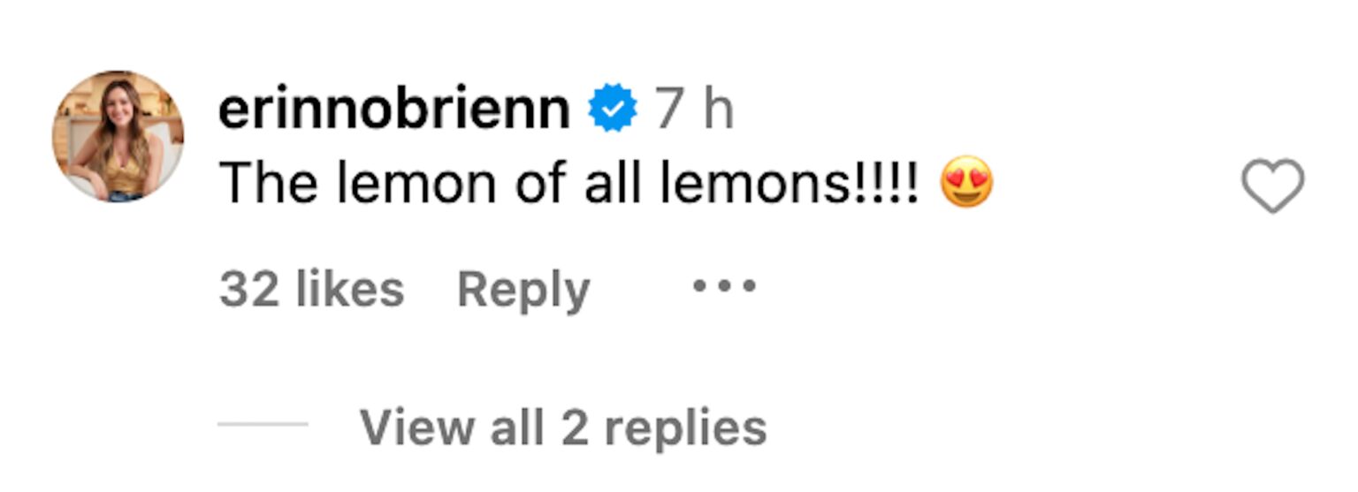This screenshot has height=492, width=1358.
Task: Open erinnobrienn's profile picture
Action: (x=118, y=136)
